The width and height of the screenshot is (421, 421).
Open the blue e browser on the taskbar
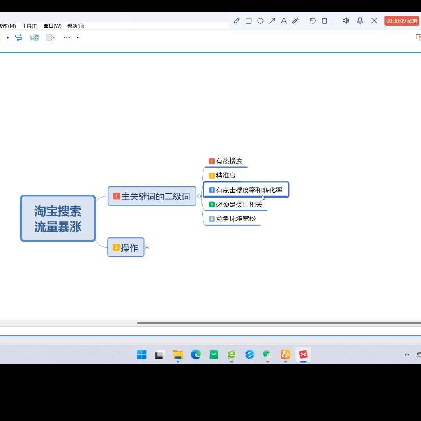pyautogui.click(x=249, y=355)
